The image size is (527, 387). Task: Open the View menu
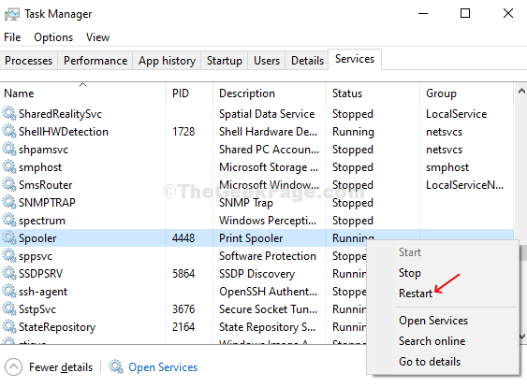click(97, 37)
